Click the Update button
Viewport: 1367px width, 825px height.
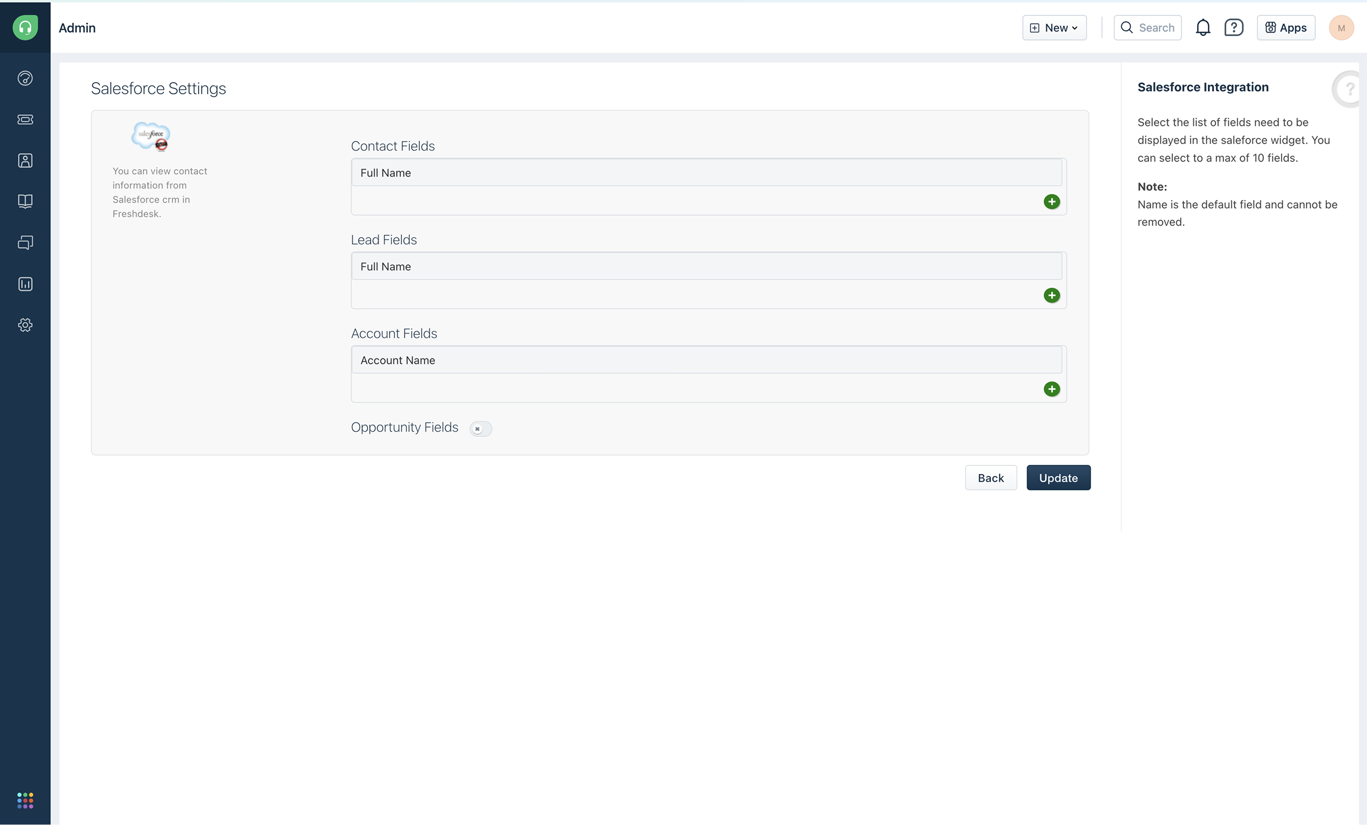[1057, 478]
